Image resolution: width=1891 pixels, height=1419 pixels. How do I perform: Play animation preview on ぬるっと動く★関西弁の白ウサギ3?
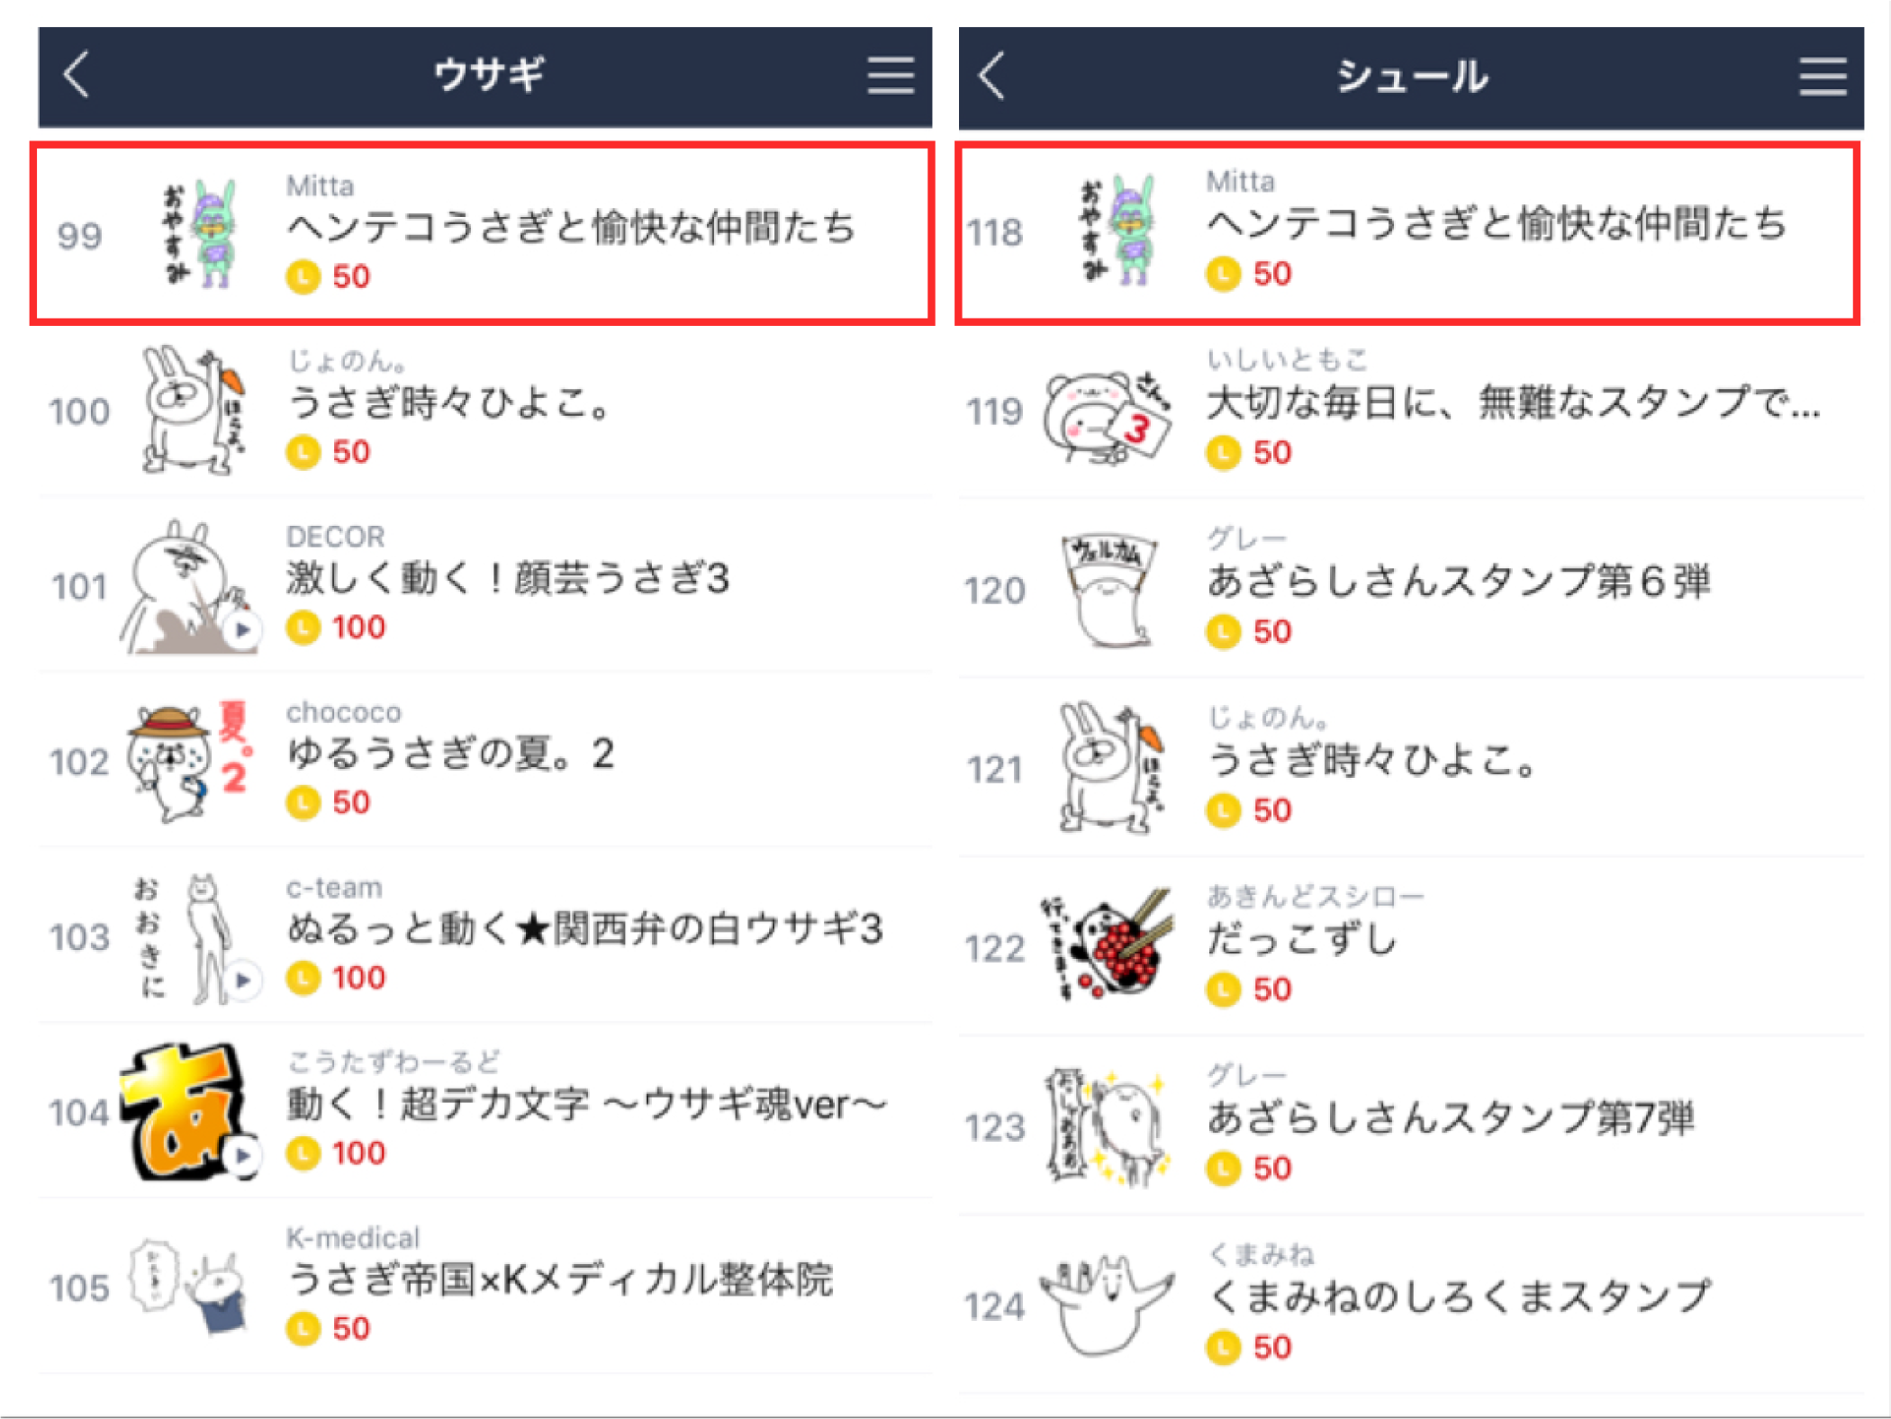pyautogui.click(x=243, y=981)
